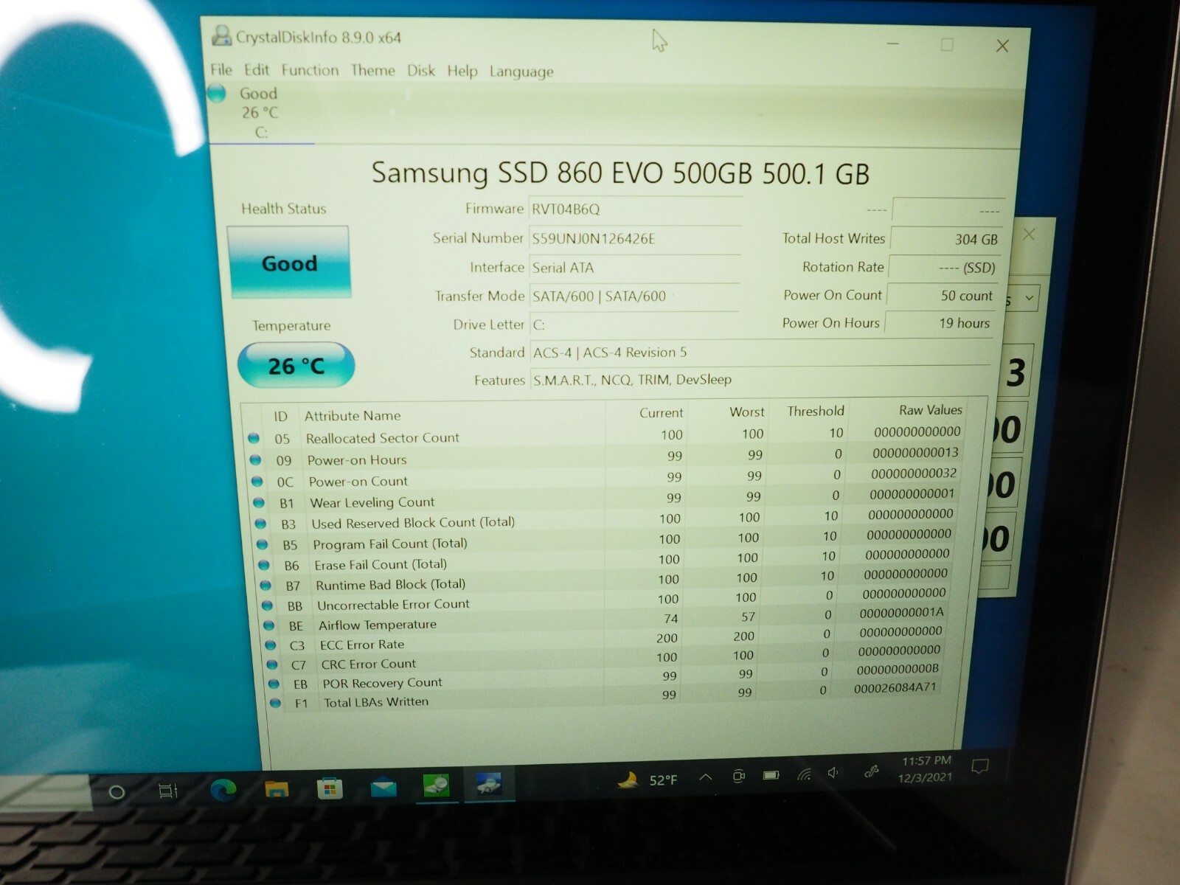This screenshot has height=885, width=1180.
Task: Open Microsoft Store from taskbar
Action: (x=330, y=788)
